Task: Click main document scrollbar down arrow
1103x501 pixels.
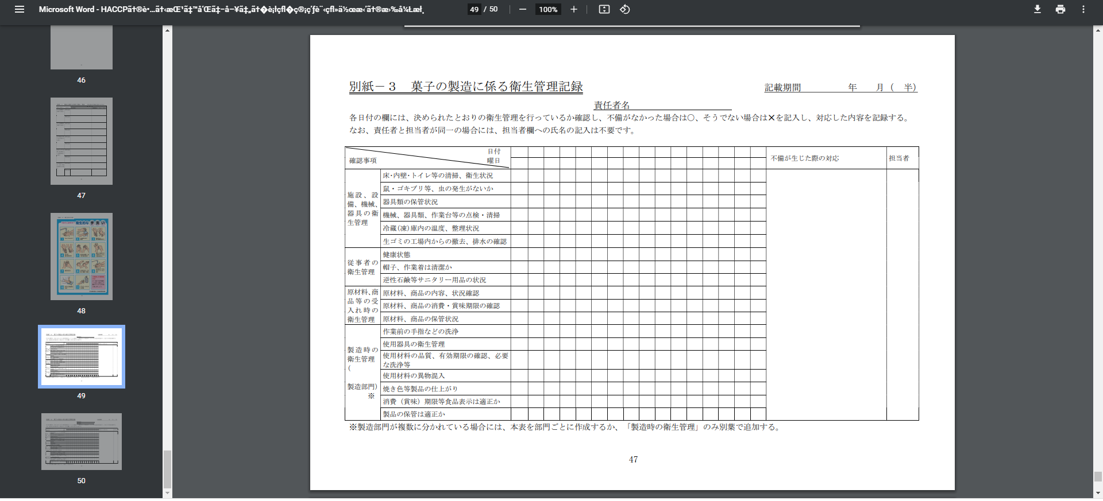Action: coord(1098,492)
